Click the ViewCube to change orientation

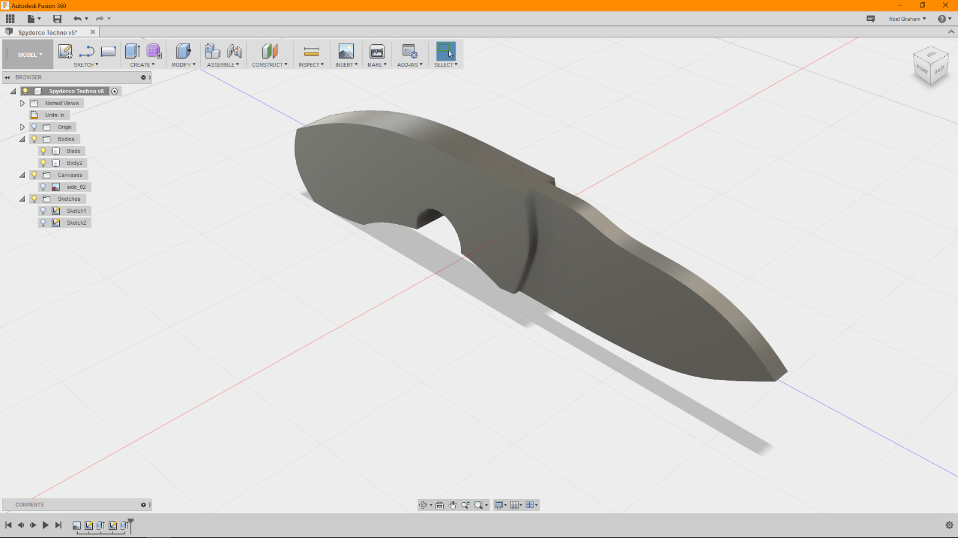(x=930, y=66)
